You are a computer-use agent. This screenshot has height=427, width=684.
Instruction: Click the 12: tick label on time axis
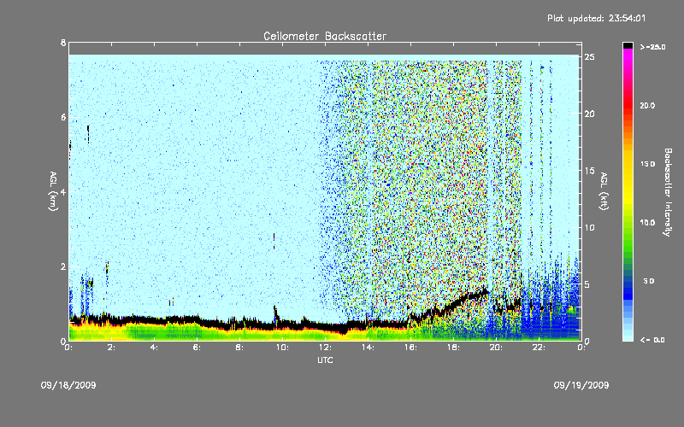pos(325,348)
